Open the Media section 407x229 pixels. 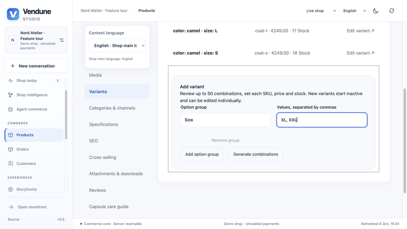coord(117,75)
